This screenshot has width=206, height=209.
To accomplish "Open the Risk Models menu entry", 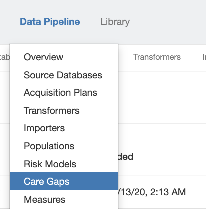I will click(50, 164).
